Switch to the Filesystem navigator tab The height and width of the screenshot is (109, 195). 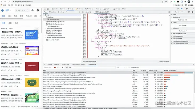pyautogui.click(x=52, y=12)
